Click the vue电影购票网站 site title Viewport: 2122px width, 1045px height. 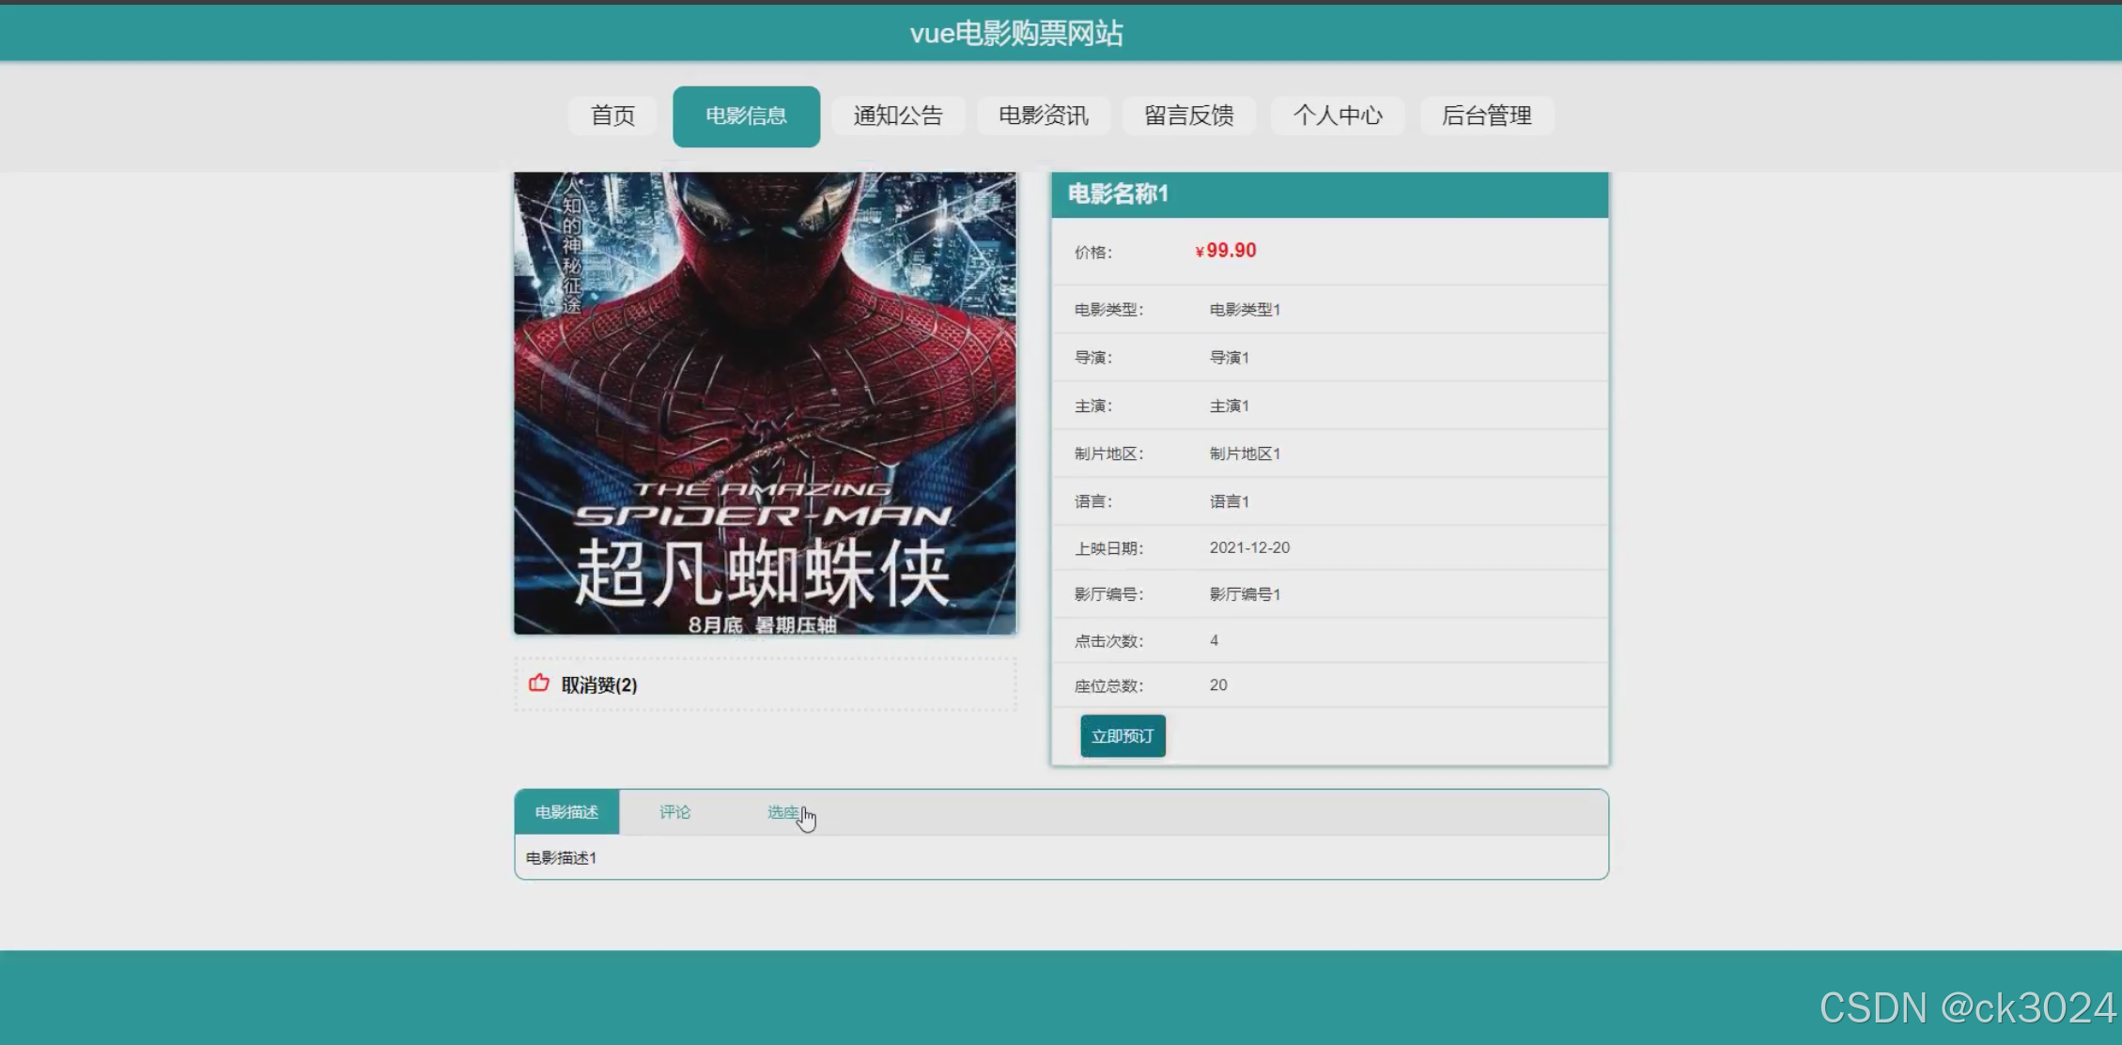(x=1016, y=34)
